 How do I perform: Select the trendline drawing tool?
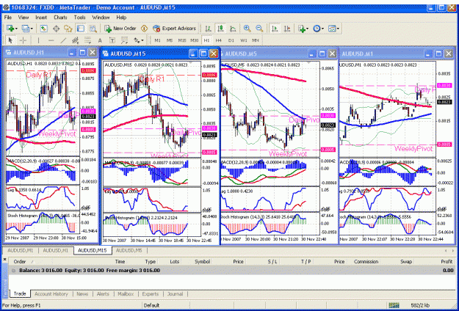[x=63, y=40]
